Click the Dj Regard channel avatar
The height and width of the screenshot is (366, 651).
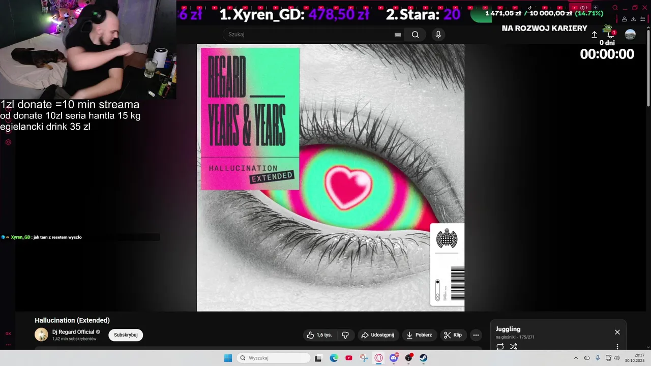41,334
